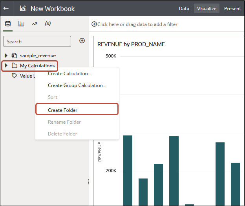The width and height of the screenshot is (245, 206).
Task: Click the back arrow icon
Action: click(6, 8)
